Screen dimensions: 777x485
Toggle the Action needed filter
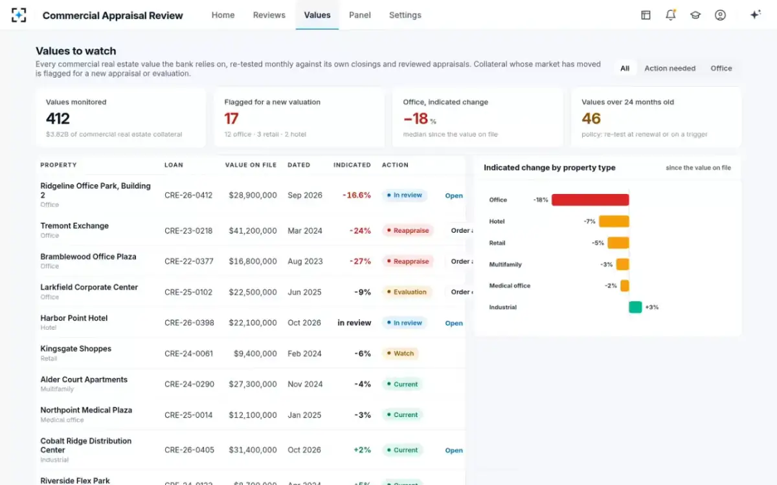[670, 68]
